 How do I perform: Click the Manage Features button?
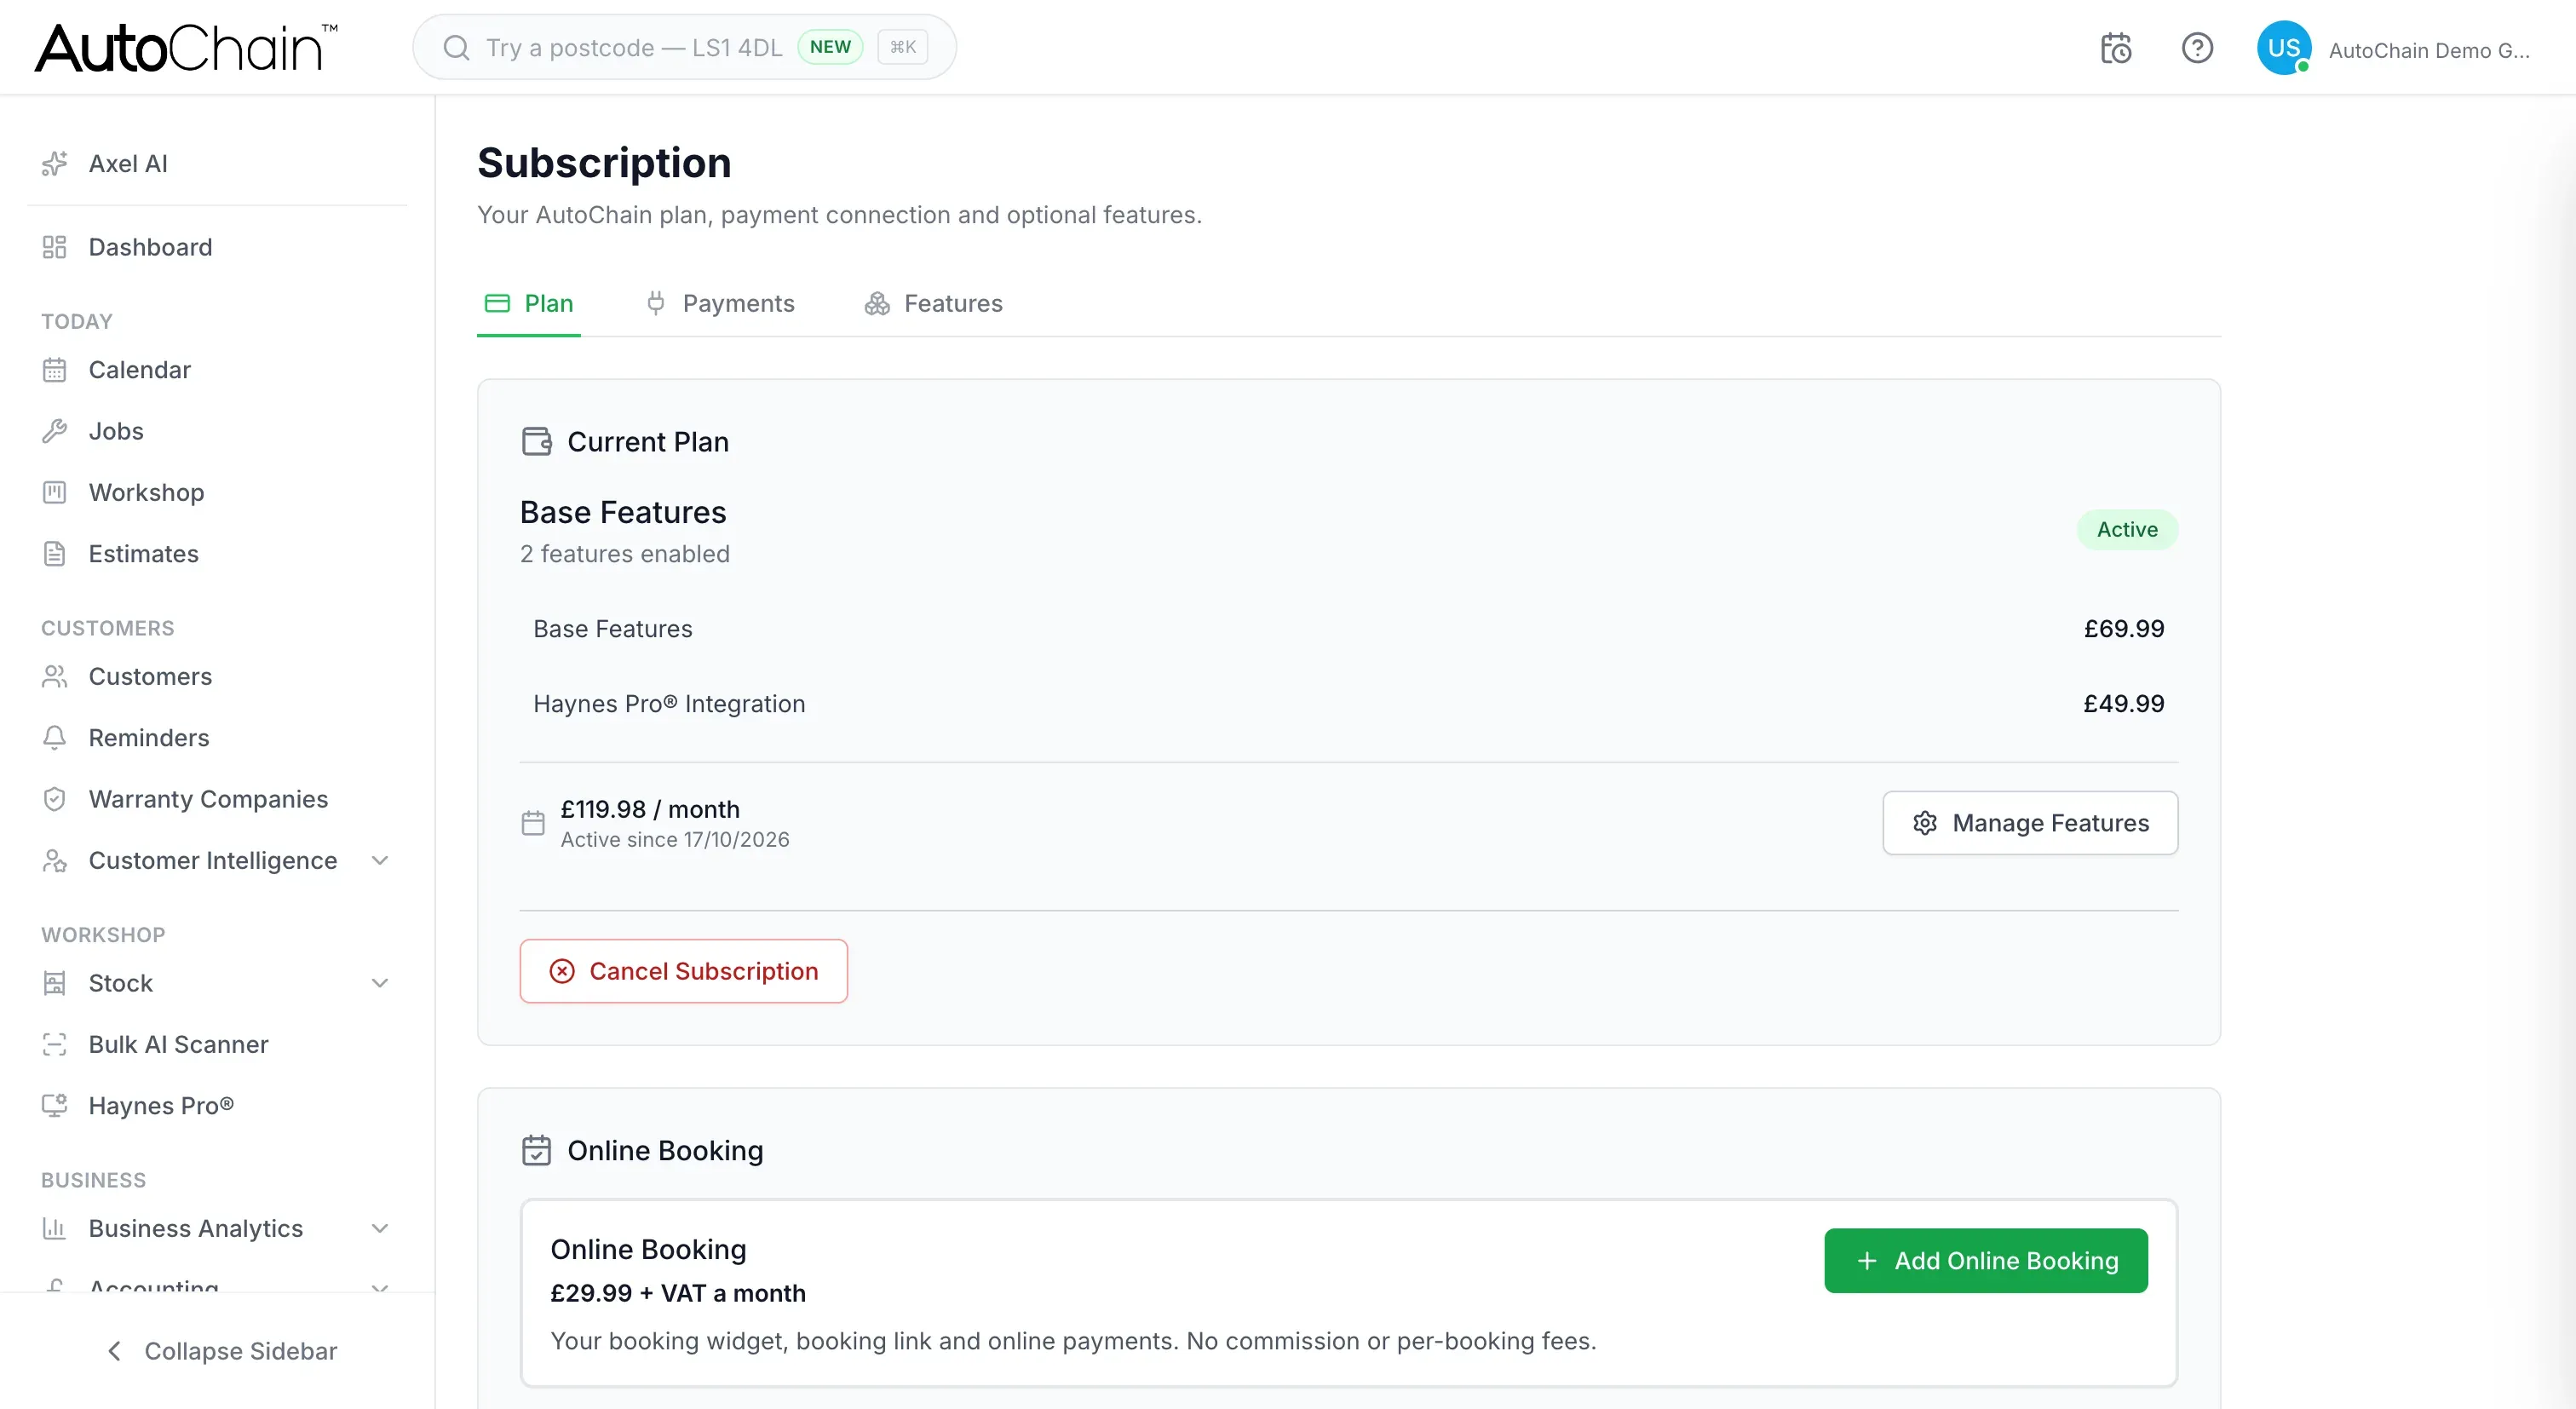[x=2030, y=823]
